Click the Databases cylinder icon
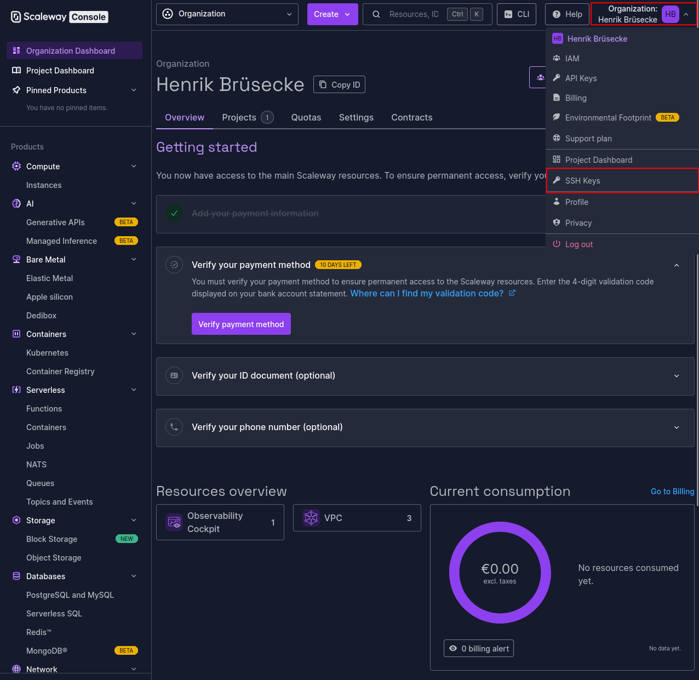 16,576
